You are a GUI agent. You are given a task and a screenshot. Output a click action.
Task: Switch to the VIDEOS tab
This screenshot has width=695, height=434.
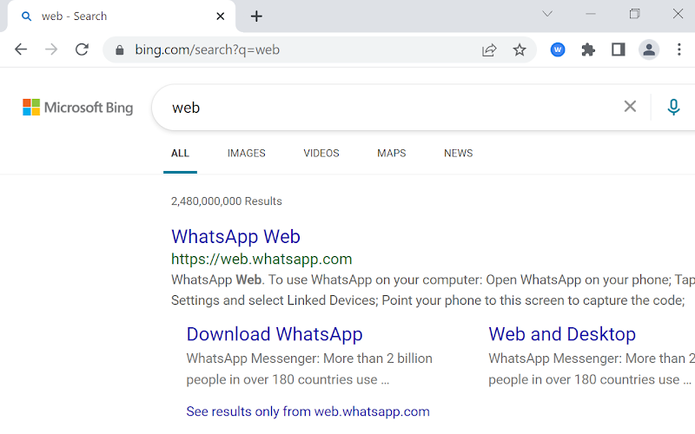[321, 154]
